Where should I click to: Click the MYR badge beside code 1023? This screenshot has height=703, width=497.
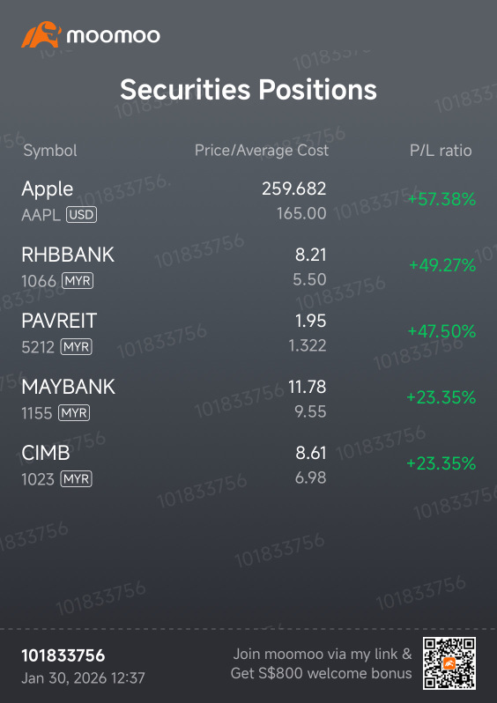[x=77, y=479]
